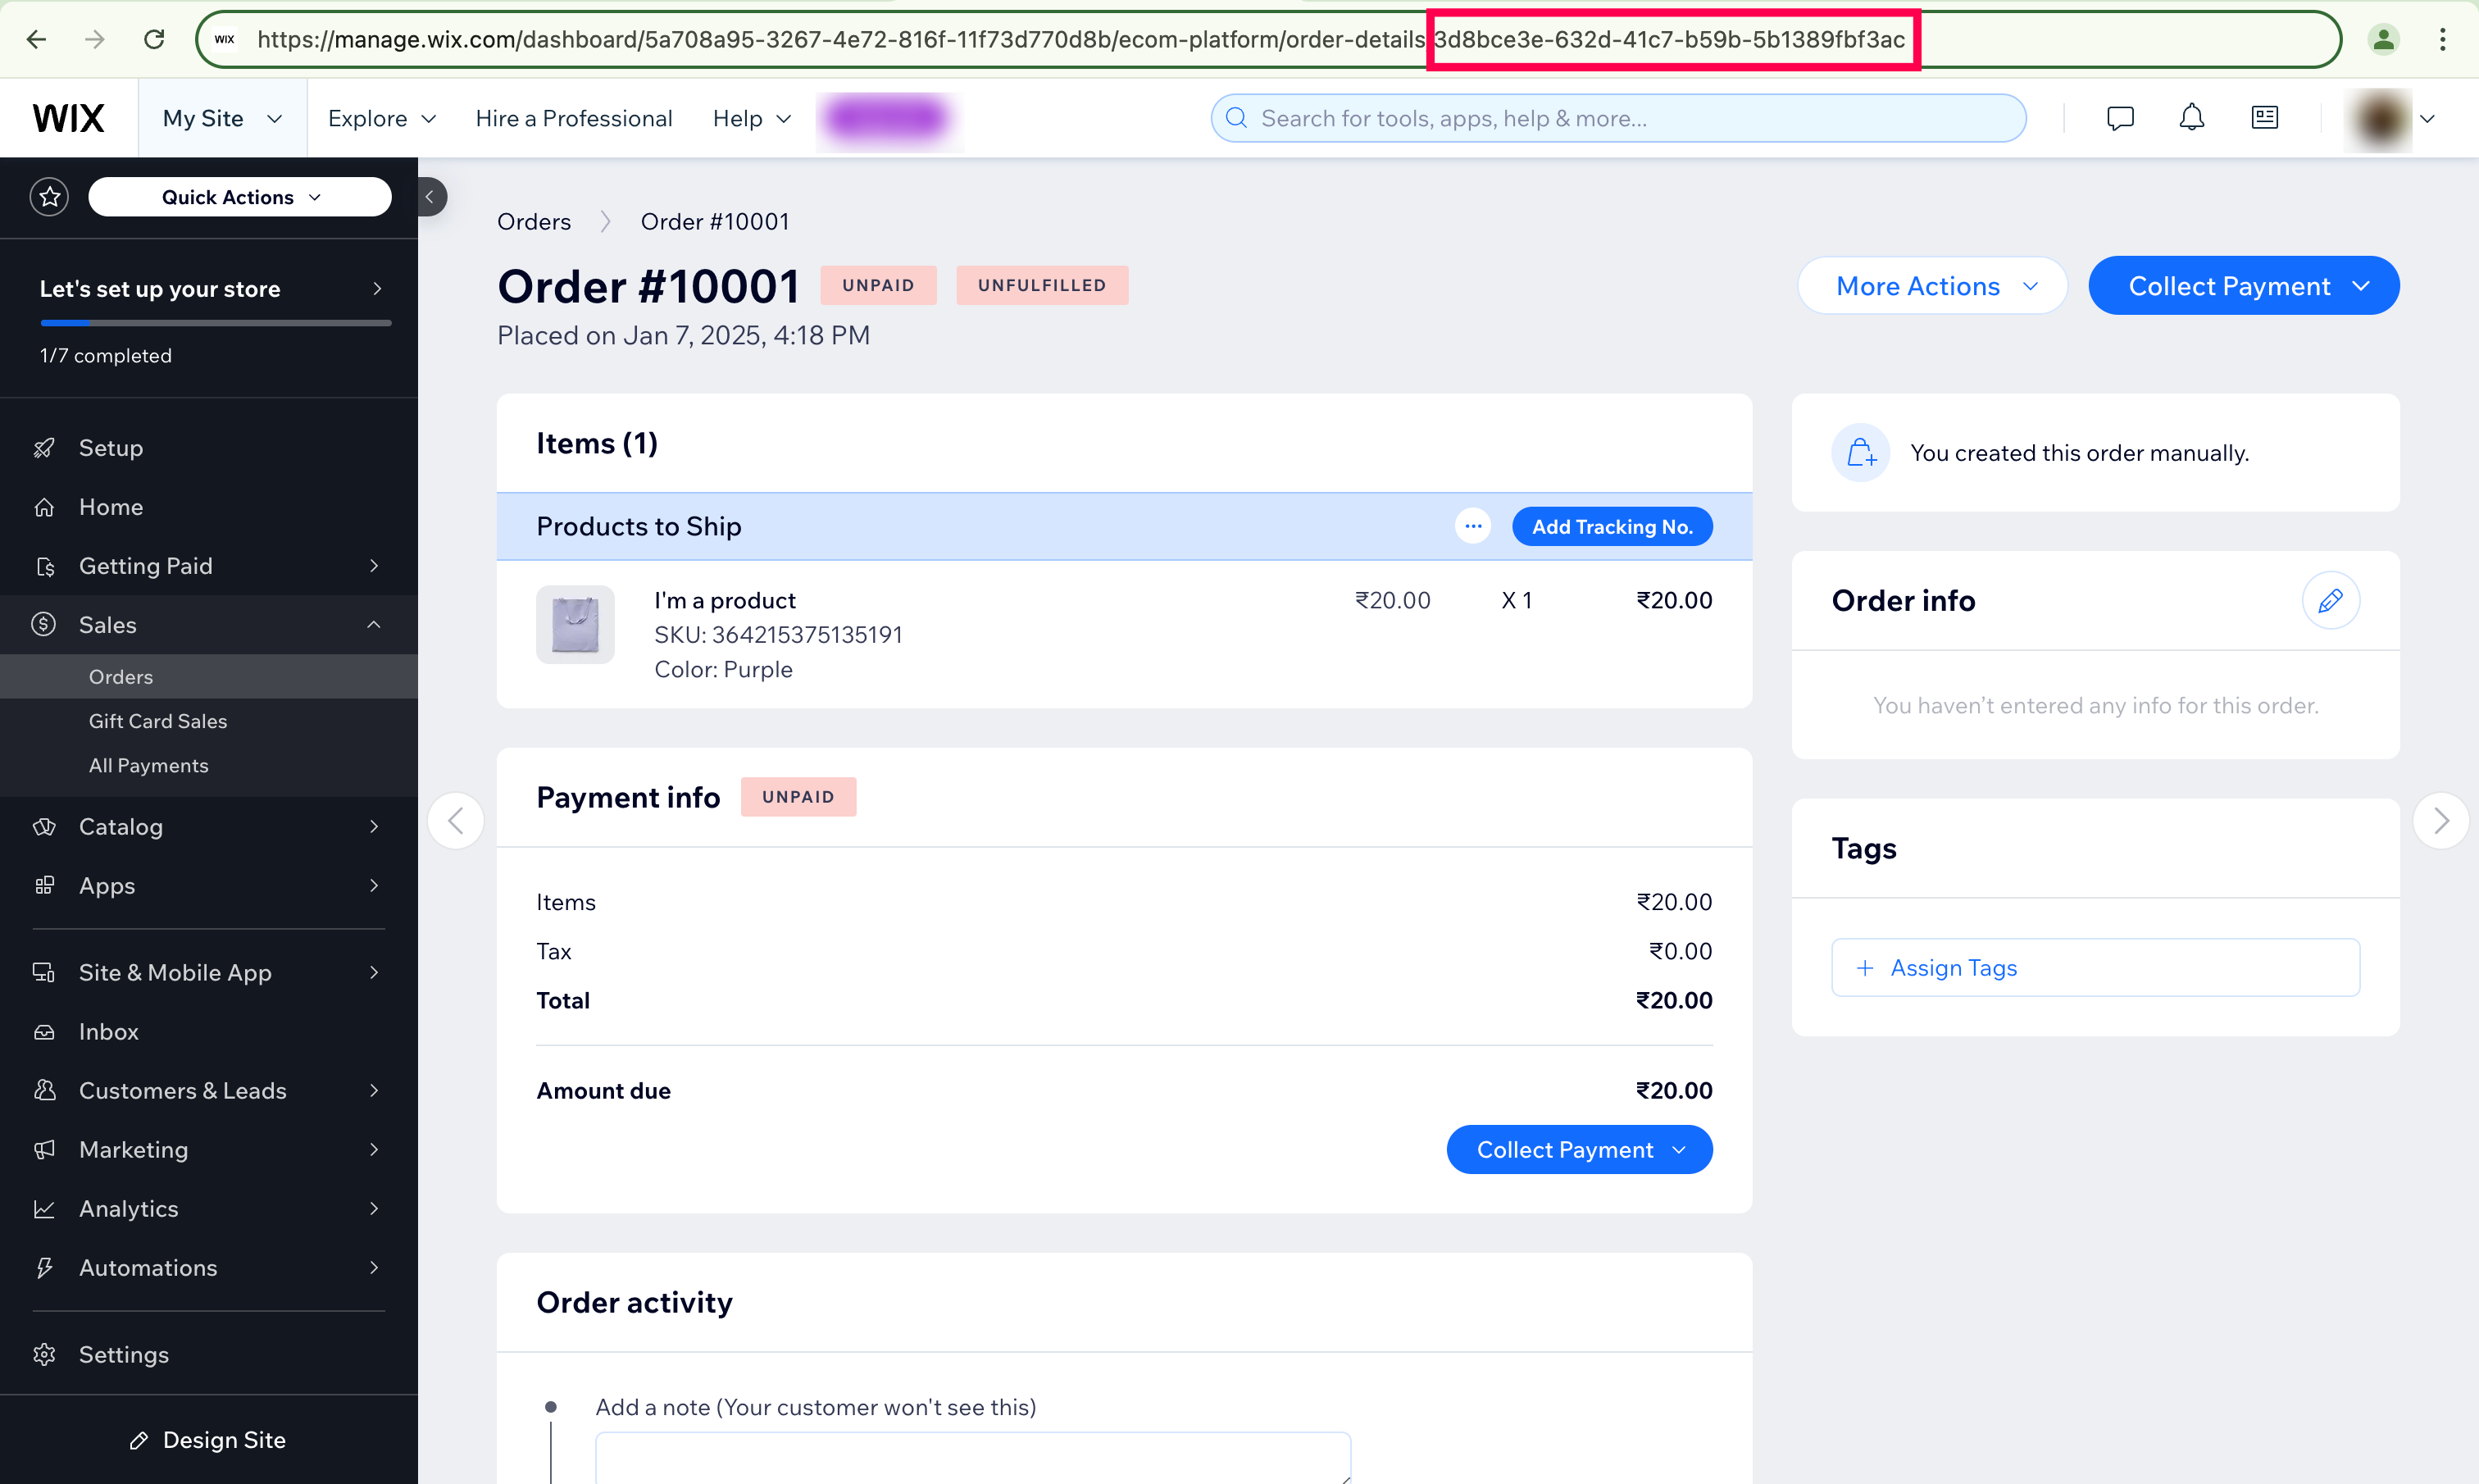Expand the Catalog section
Image resolution: width=2479 pixels, height=1484 pixels.
[x=209, y=827]
